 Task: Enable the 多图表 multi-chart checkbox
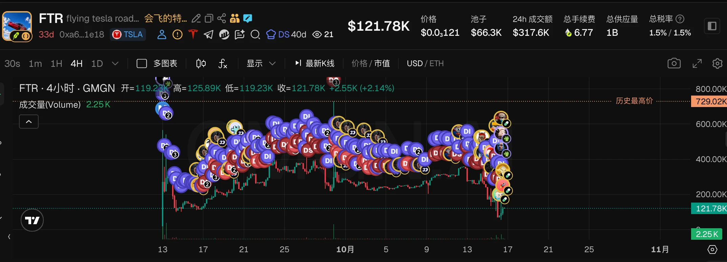pyautogui.click(x=142, y=63)
